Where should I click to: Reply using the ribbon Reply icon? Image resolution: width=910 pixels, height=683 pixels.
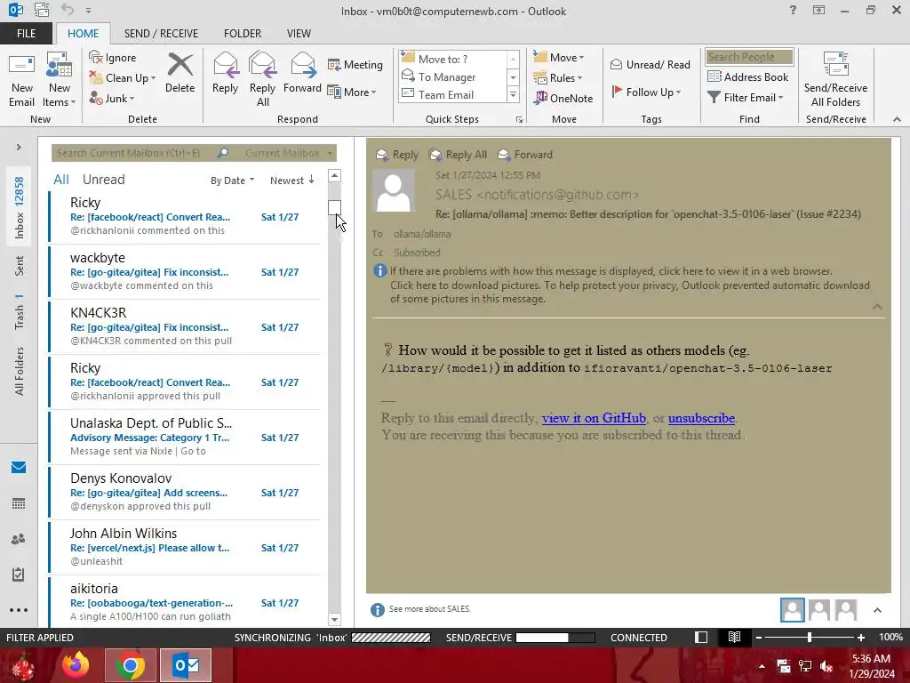point(225,73)
